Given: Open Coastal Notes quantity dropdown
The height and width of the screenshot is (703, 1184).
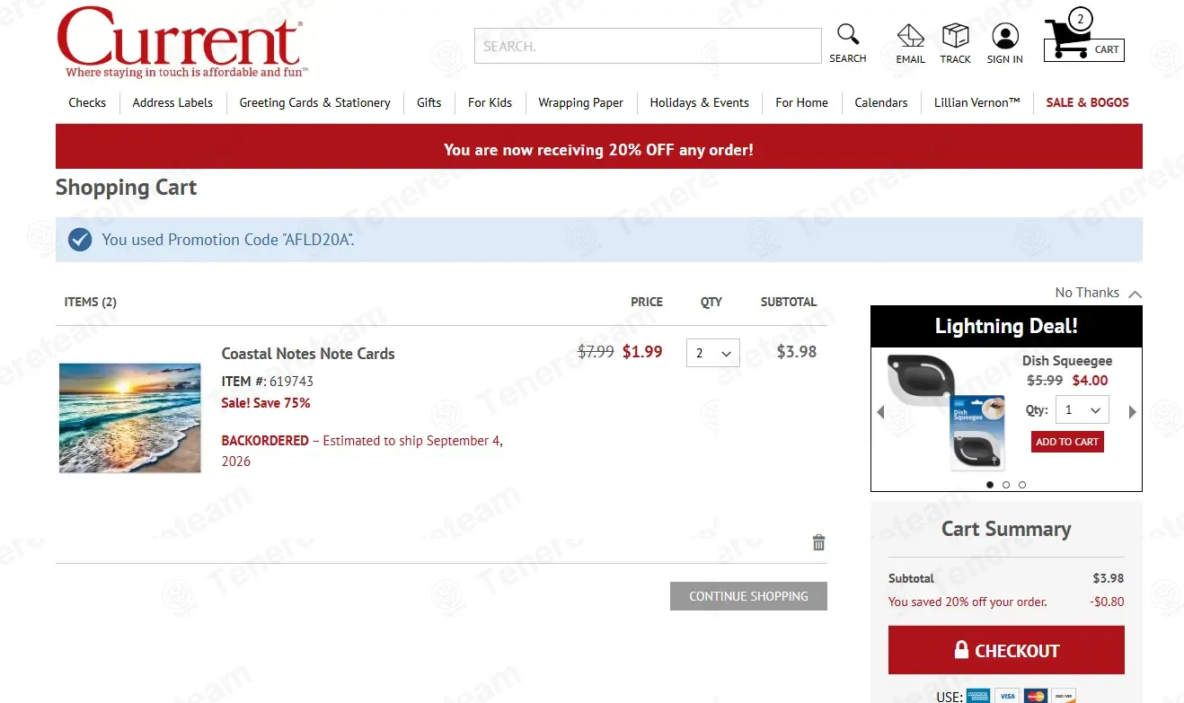Looking at the screenshot, I should tap(713, 353).
